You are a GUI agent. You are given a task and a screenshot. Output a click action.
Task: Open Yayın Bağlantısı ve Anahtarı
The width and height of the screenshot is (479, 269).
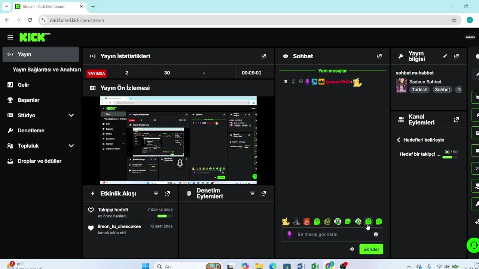click(x=47, y=69)
